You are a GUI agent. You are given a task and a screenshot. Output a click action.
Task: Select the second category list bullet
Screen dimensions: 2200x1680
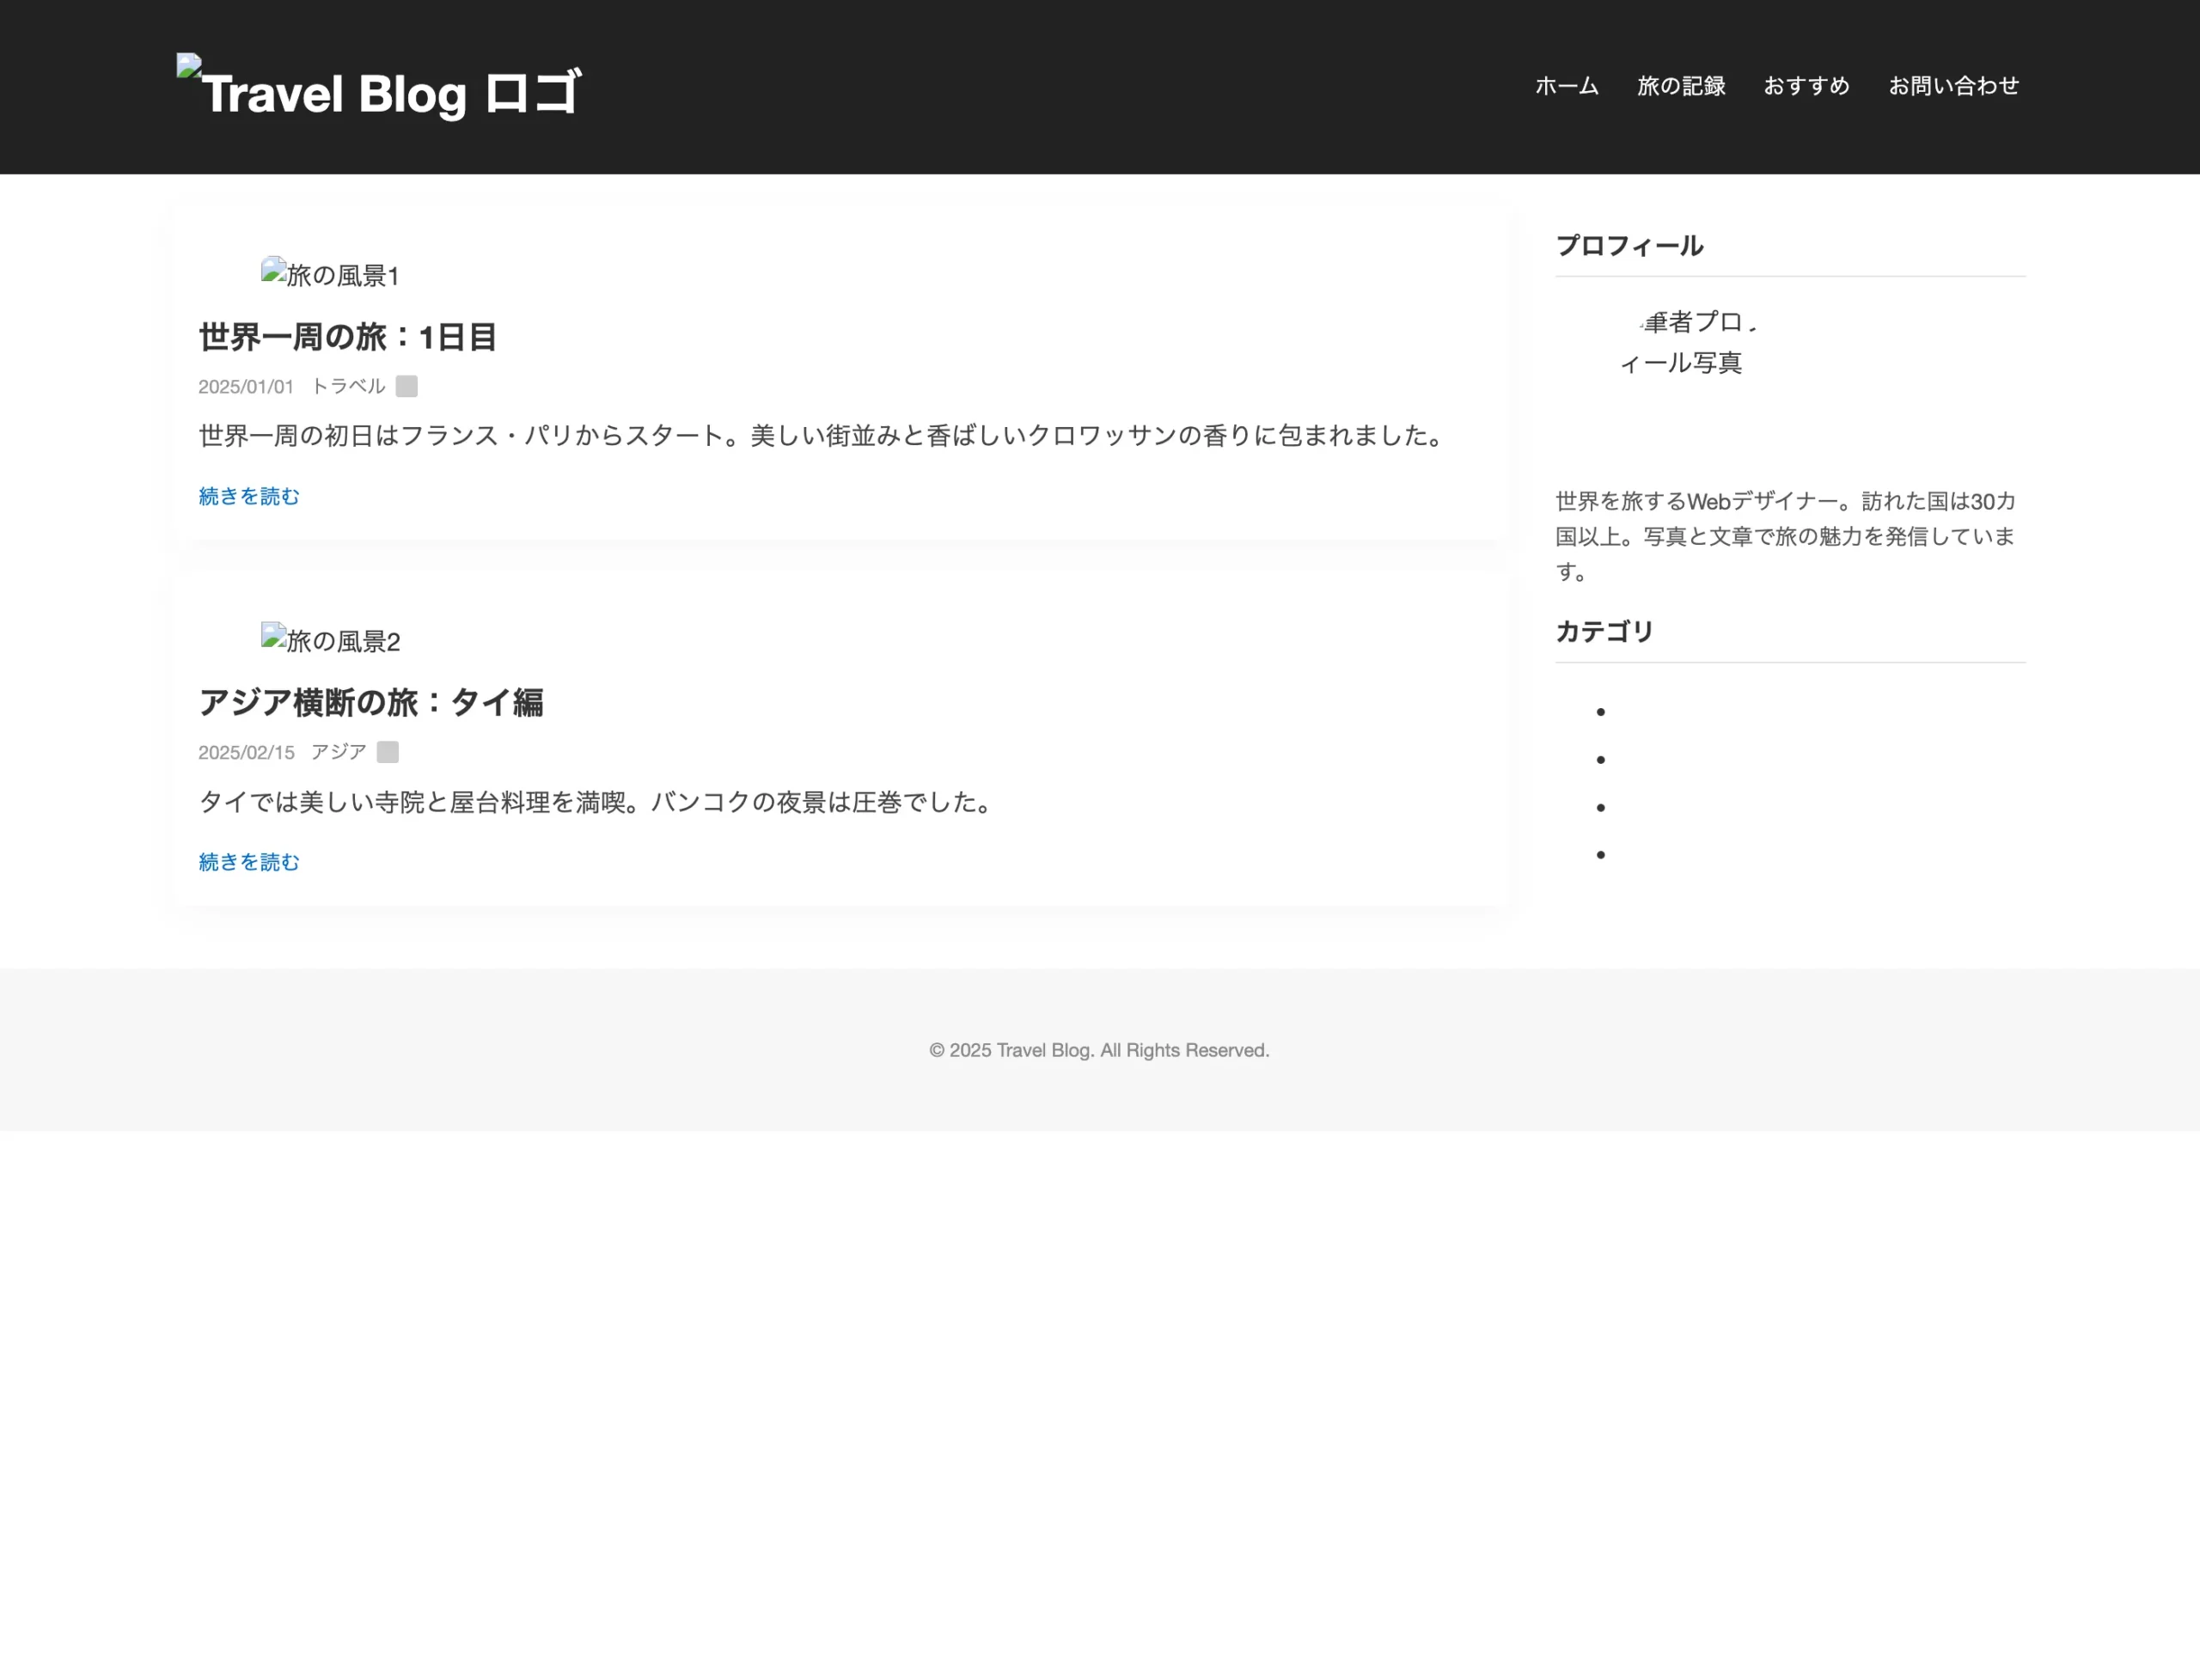tap(1601, 758)
